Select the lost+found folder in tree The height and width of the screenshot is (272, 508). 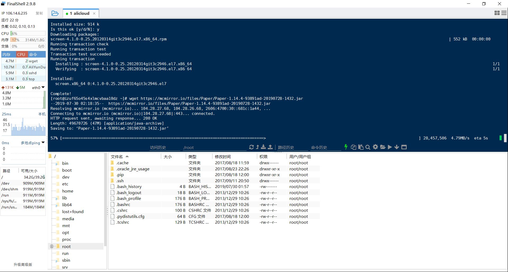[72, 212]
